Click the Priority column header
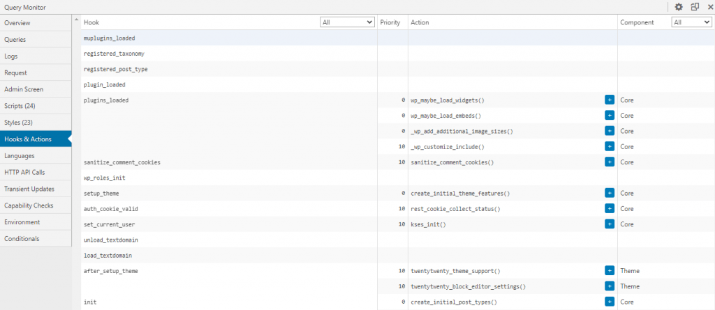The image size is (715, 310). click(x=390, y=22)
